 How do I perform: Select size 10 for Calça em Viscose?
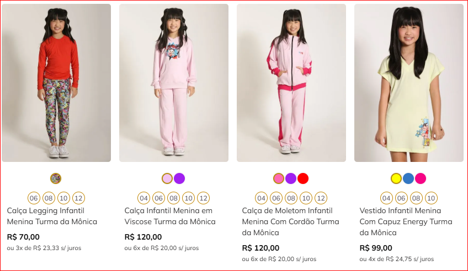(x=188, y=198)
